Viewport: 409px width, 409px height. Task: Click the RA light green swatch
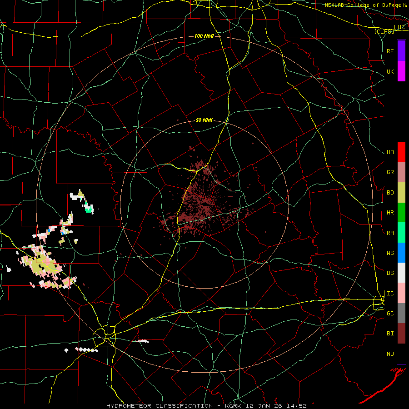[401, 233]
